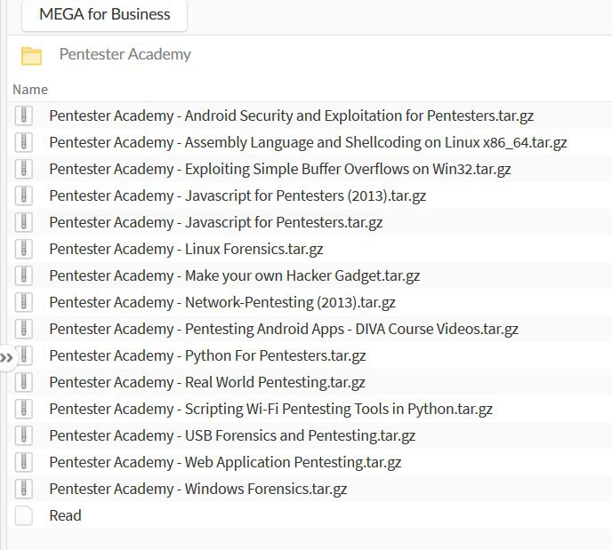Select Python For Pentesters archive file
This screenshot has width=612, height=550.
207,355
